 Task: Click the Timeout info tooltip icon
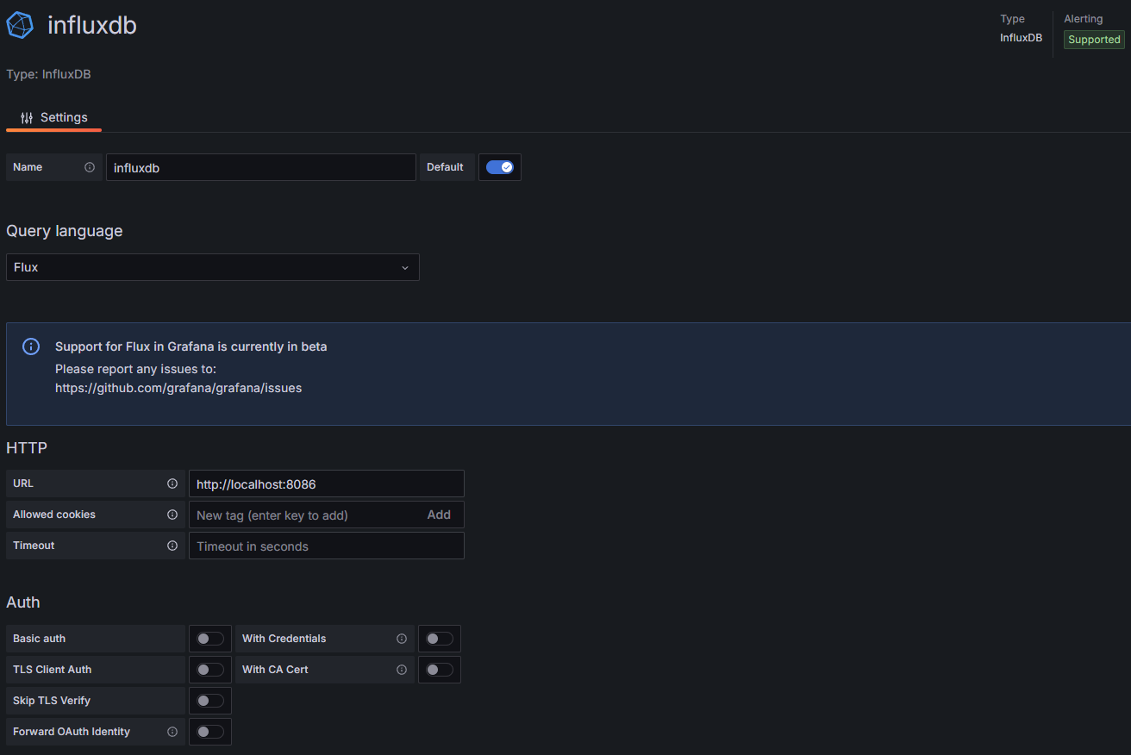click(172, 546)
